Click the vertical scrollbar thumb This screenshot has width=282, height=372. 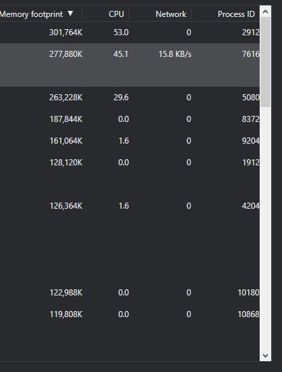pos(265,62)
